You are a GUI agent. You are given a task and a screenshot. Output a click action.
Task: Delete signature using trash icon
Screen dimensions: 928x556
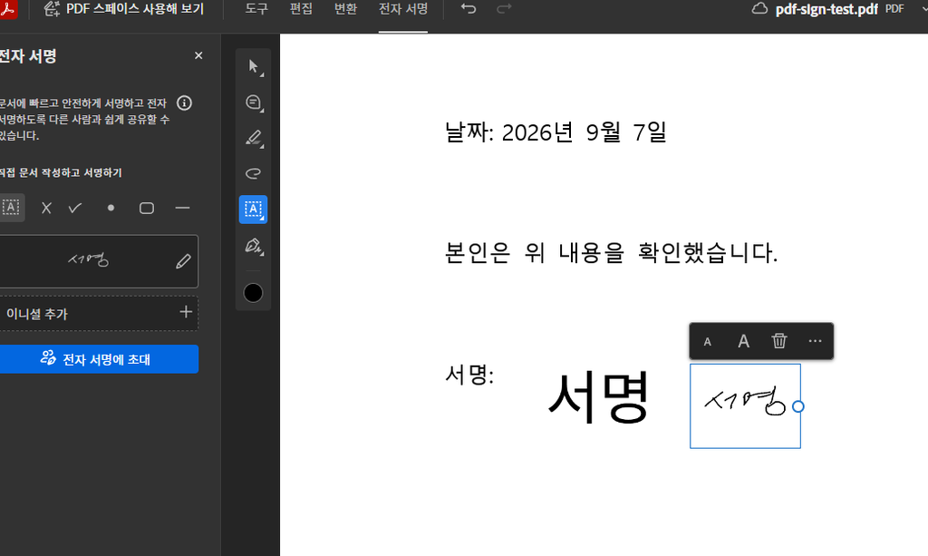pyautogui.click(x=778, y=340)
